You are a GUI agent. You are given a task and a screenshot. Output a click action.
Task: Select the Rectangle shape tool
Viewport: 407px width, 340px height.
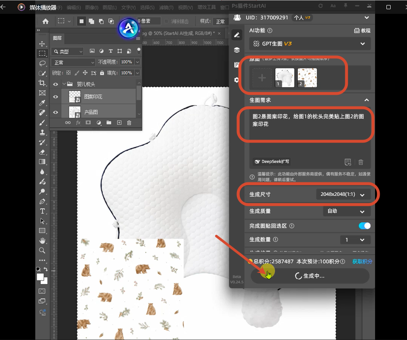click(x=42, y=231)
